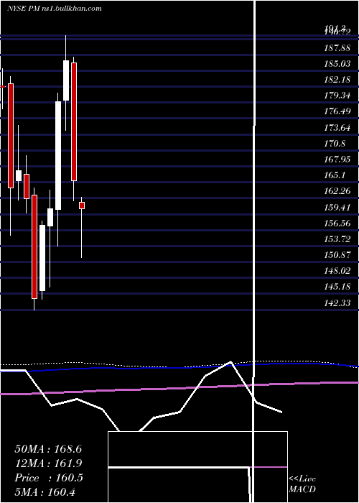Click the last small red candlestick
This screenshot has height=503, width=359.
pyautogui.click(x=82, y=206)
